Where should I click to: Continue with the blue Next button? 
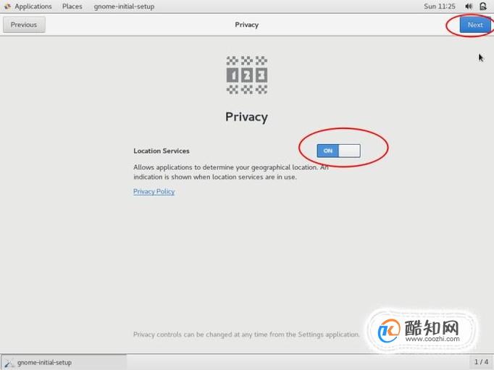(475, 25)
